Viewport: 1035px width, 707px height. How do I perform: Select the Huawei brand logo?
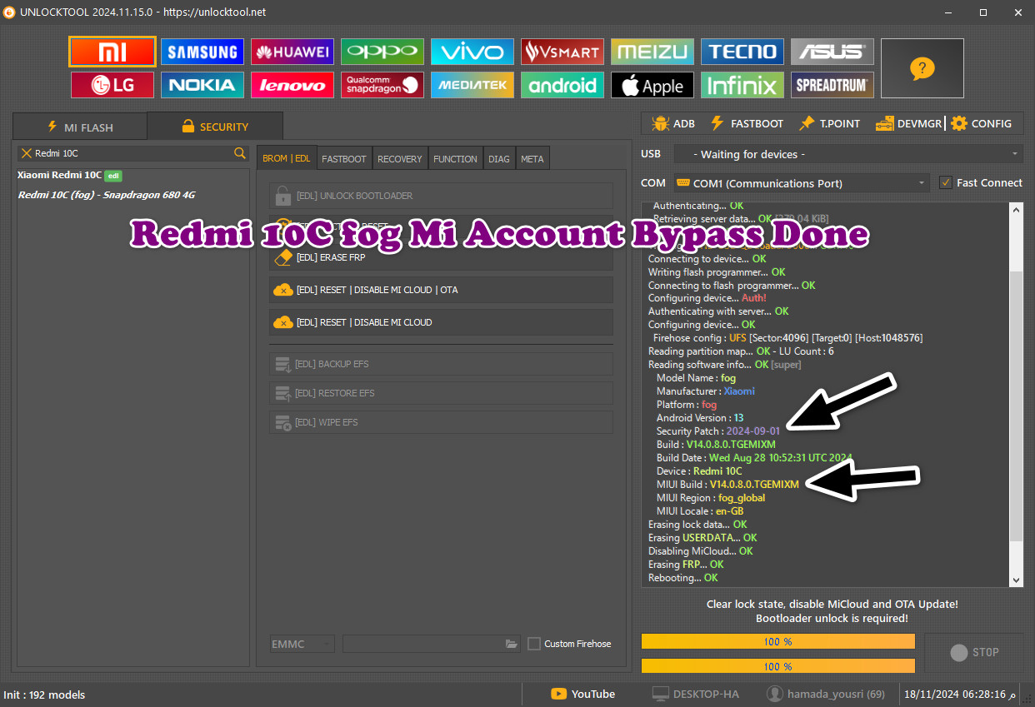[x=292, y=52]
